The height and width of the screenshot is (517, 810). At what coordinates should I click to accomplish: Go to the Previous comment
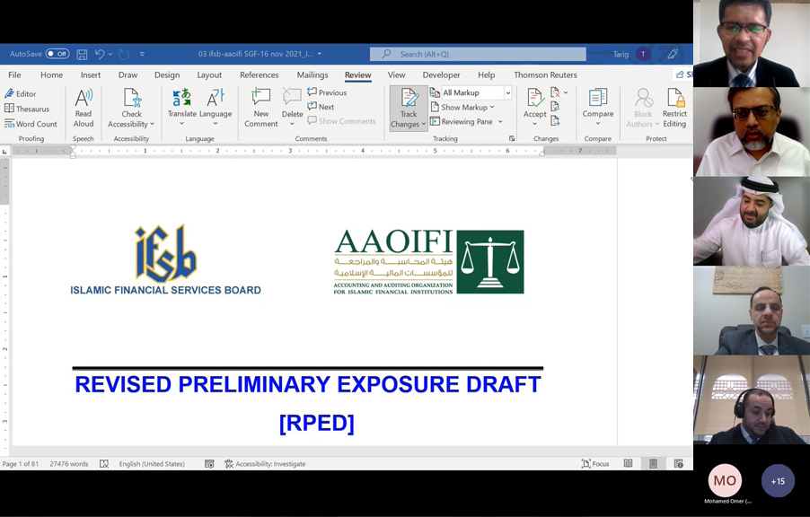[327, 92]
